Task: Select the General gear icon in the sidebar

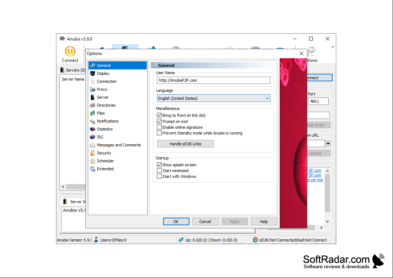Action: (x=93, y=65)
